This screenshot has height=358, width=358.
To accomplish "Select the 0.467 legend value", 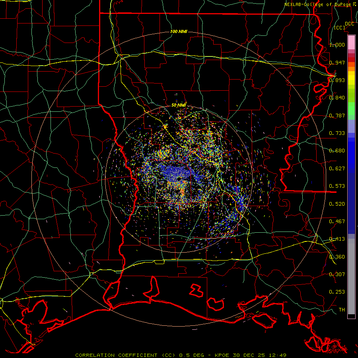I will coord(337,222).
